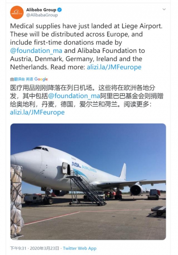Open the ASL Airlines airplane photo

(88, 182)
